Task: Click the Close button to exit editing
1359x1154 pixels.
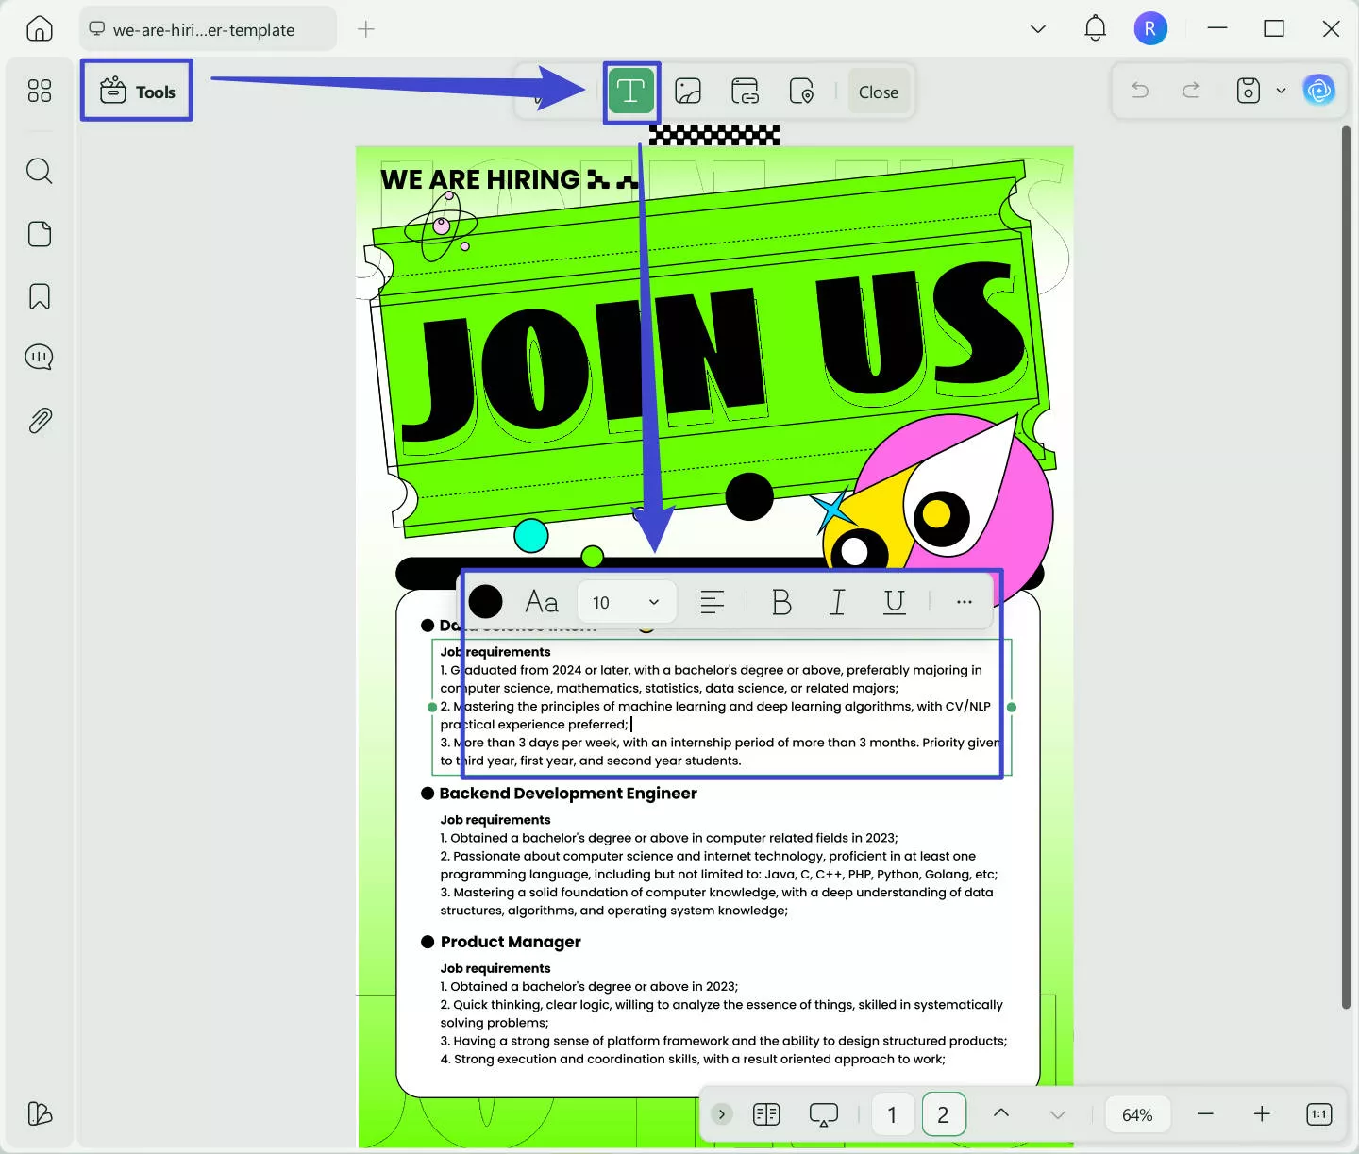Action: coord(878,92)
